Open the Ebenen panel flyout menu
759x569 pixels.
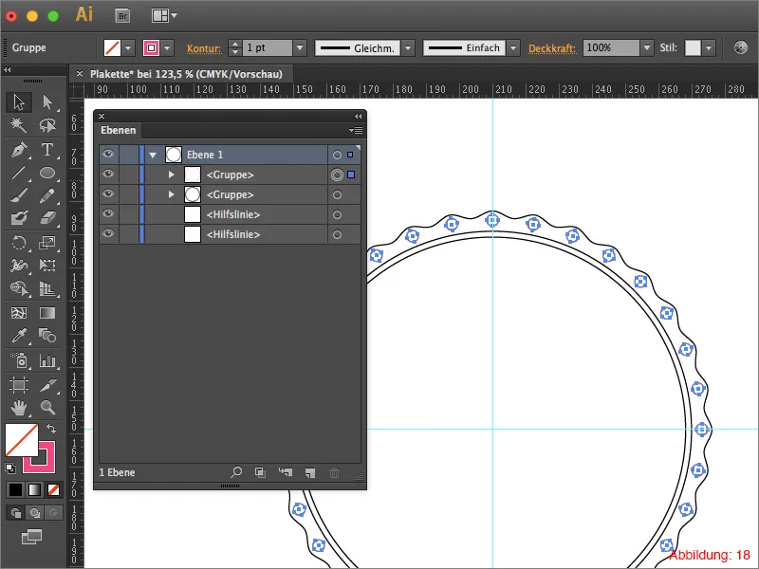pyautogui.click(x=356, y=130)
